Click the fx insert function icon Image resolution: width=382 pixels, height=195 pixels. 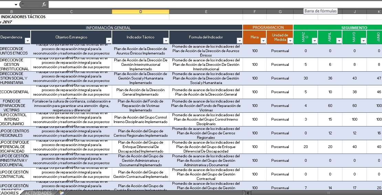[44, 4]
